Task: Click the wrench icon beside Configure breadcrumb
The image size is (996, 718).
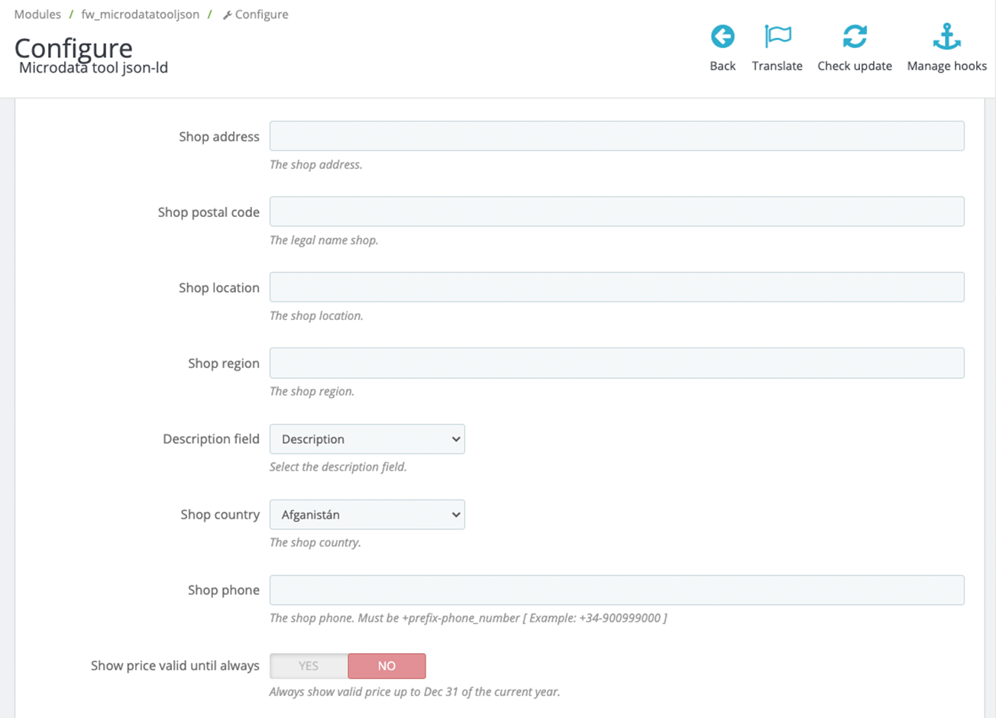Action: point(227,15)
